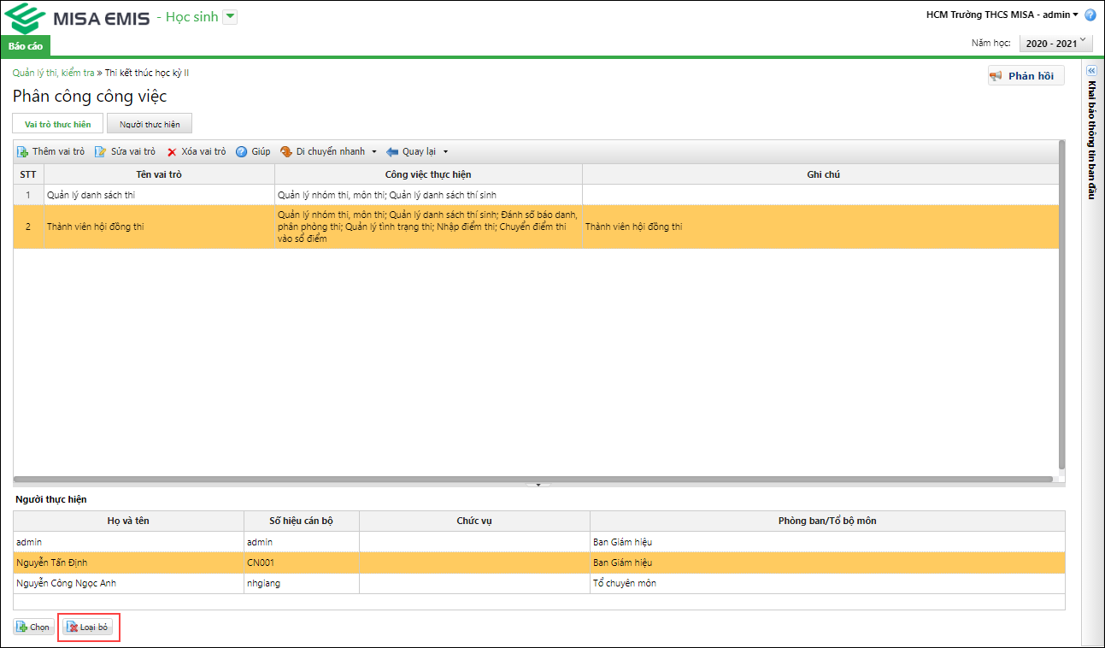Screen dimensions: 1105x648
Task: Click Ban Giám hiệu in Nguyễn Tấn Định row
Action: click(827, 563)
